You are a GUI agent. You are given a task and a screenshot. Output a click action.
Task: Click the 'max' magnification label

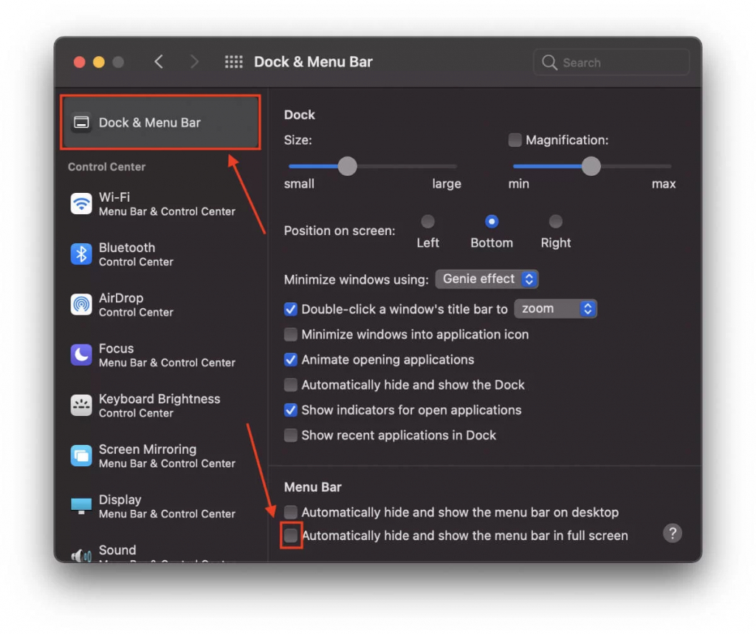tap(664, 184)
